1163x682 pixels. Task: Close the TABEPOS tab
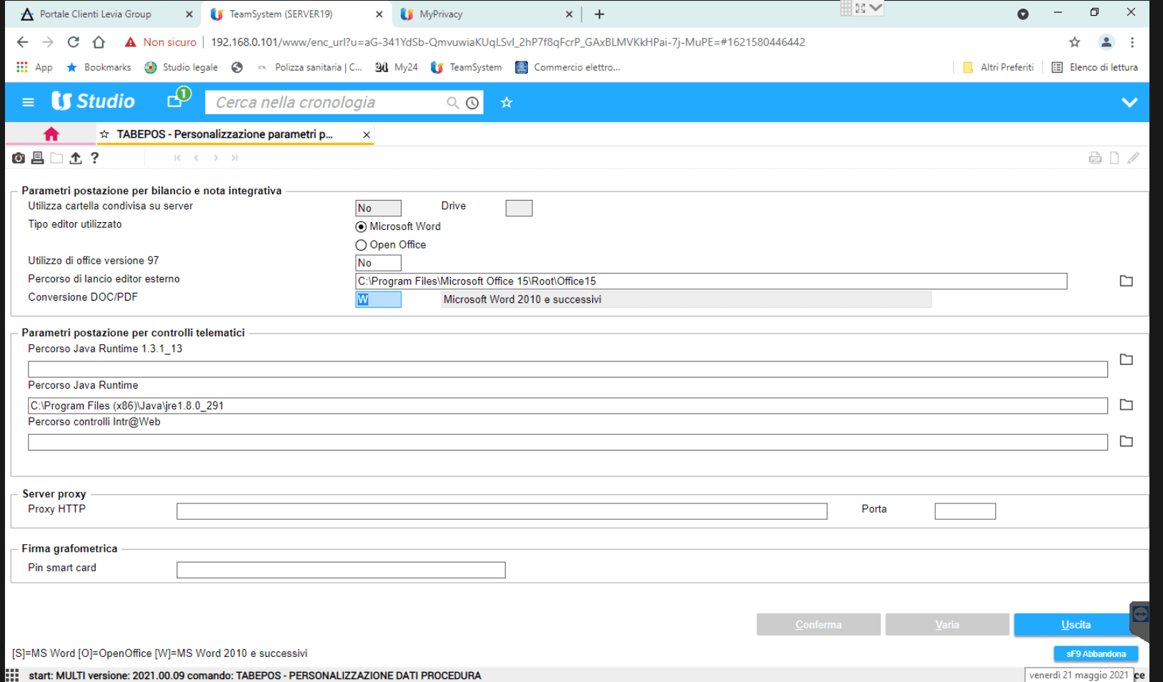pos(366,134)
